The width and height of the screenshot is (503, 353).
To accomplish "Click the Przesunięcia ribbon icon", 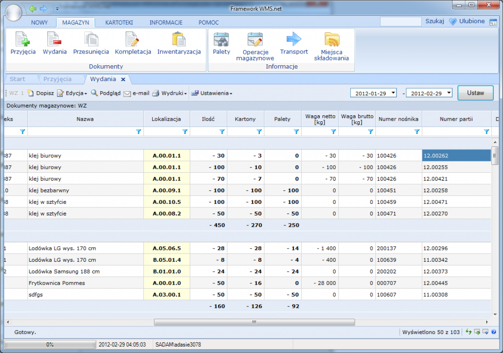I will 91,39.
